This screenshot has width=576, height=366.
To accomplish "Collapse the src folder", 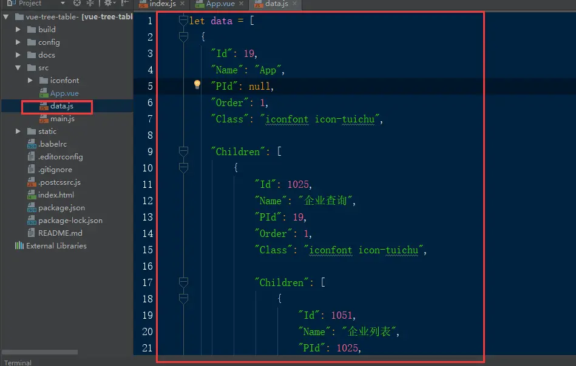I will (18, 68).
